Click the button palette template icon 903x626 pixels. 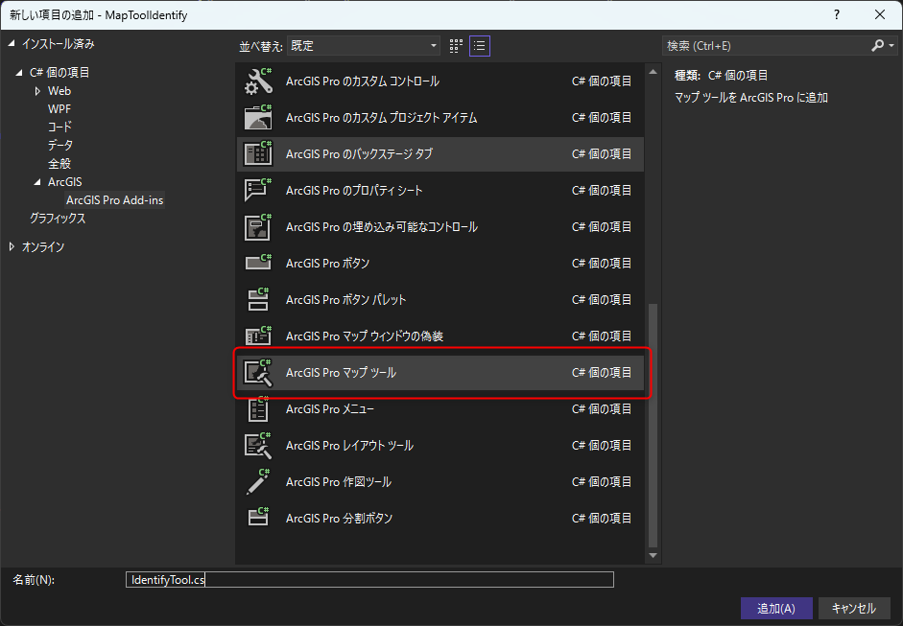click(258, 299)
